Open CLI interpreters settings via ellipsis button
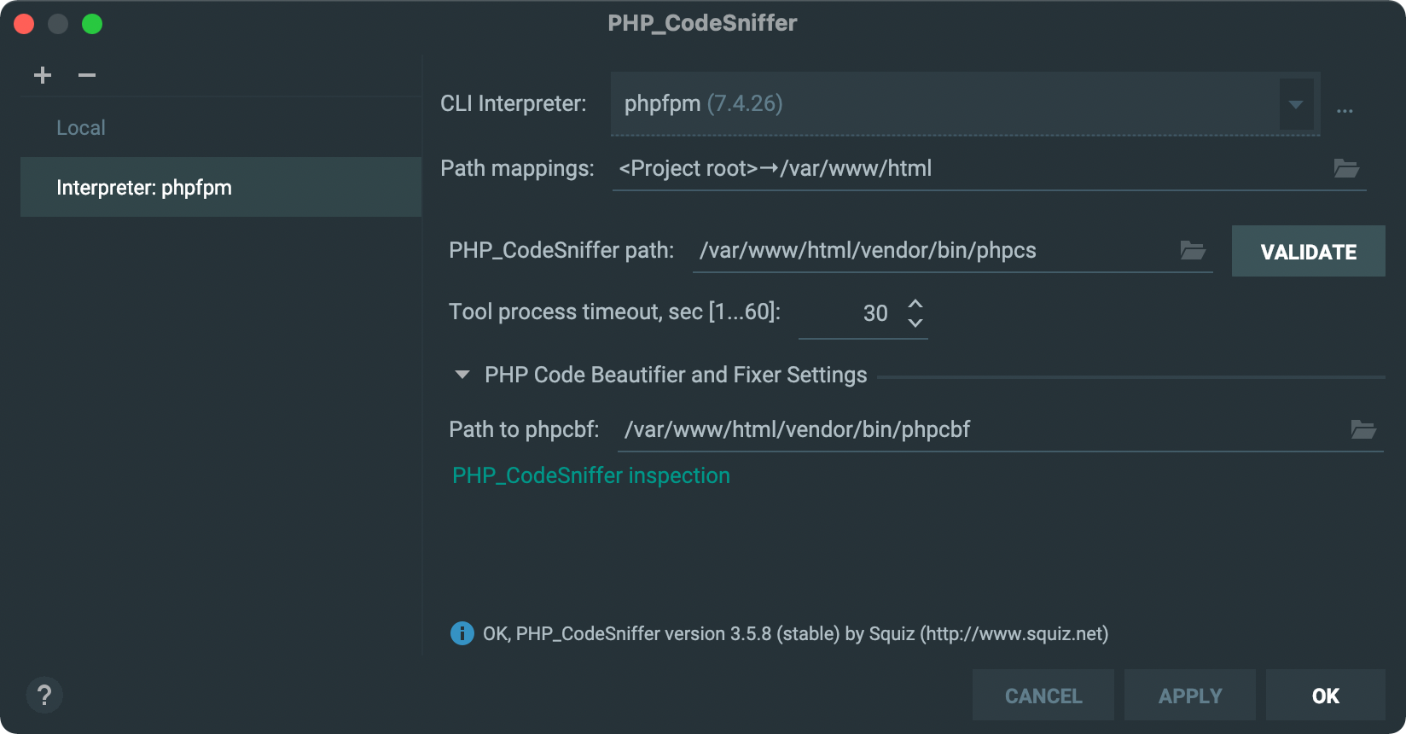1406x734 pixels. pyautogui.click(x=1345, y=111)
